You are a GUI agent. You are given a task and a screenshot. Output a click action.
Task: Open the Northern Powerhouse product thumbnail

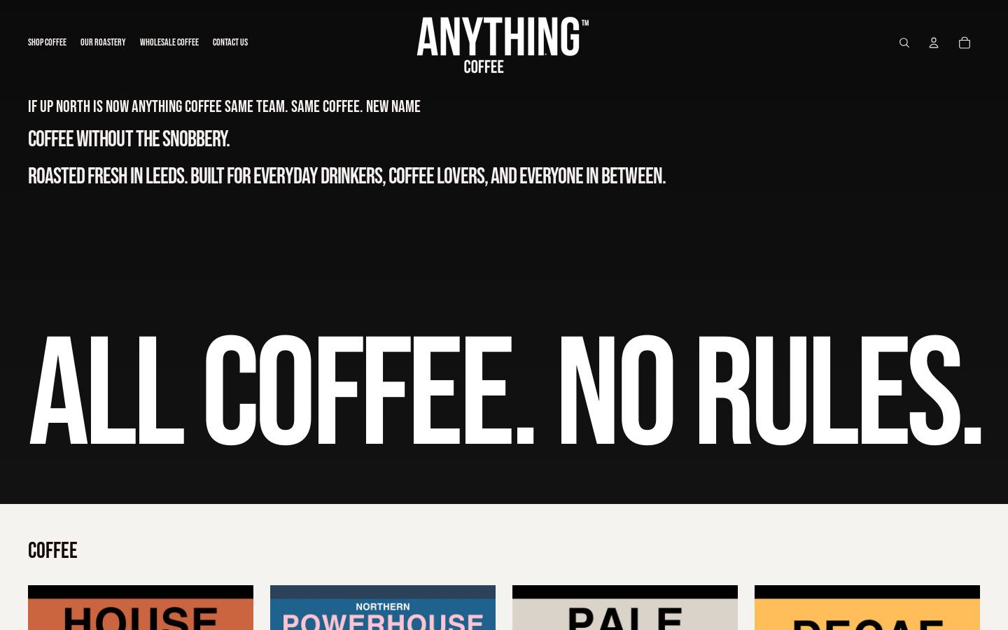pyautogui.click(x=383, y=608)
